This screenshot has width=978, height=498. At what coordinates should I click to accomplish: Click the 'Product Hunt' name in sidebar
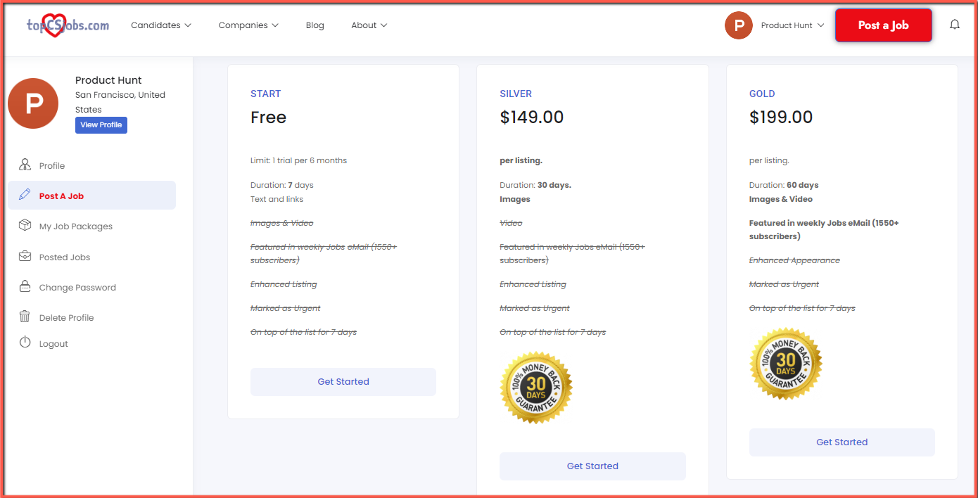pyautogui.click(x=108, y=80)
